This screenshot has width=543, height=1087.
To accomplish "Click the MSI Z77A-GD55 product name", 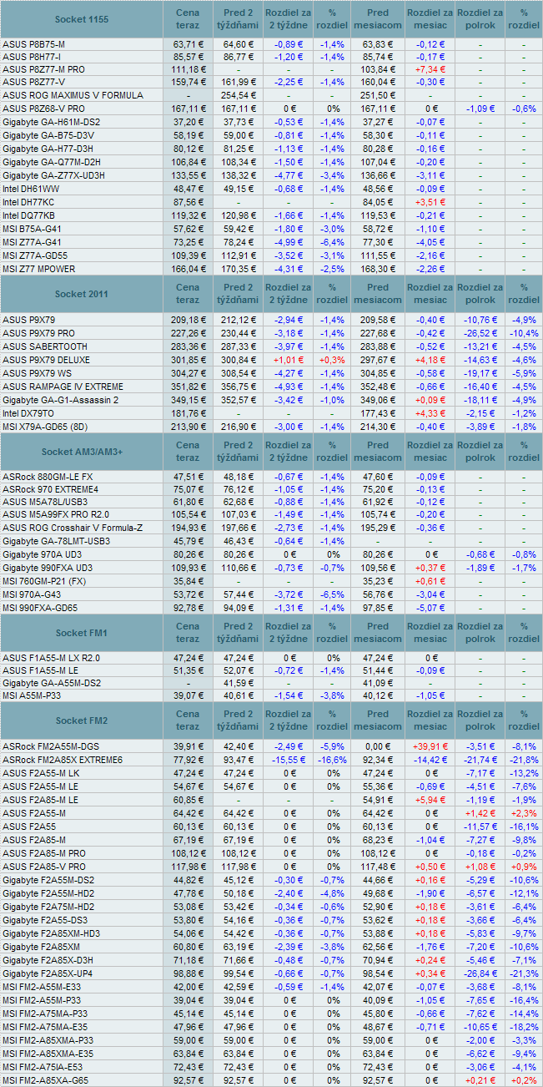I will (x=35, y=255).
